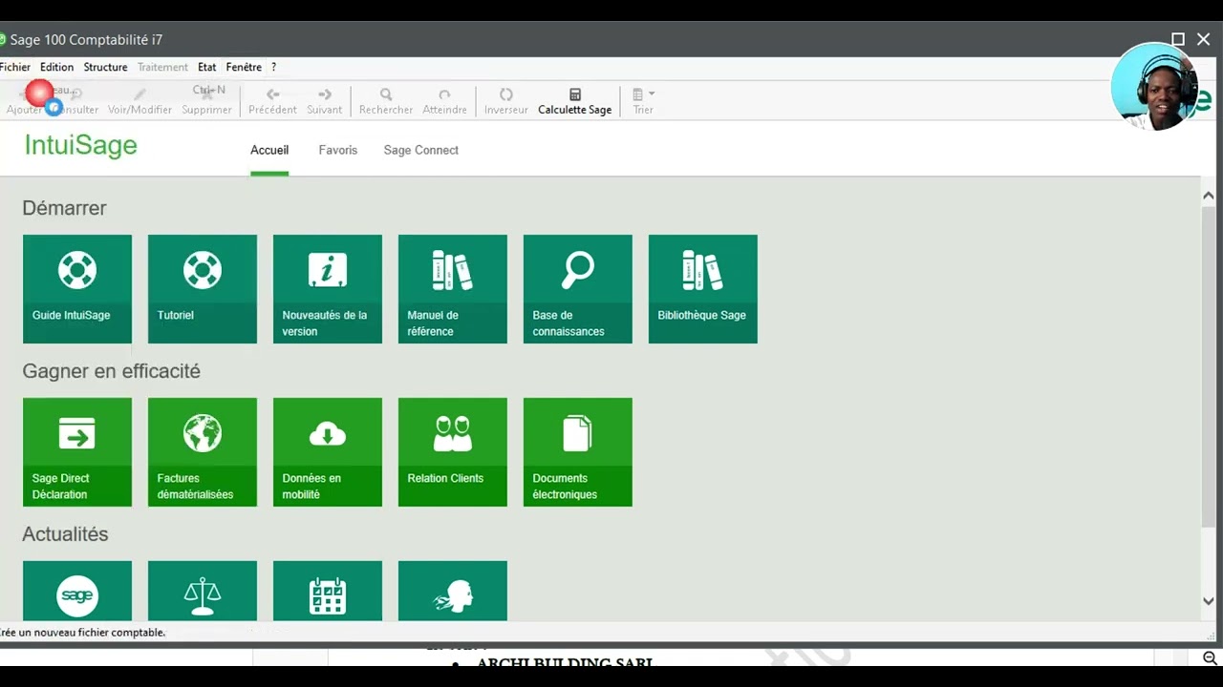Screen dimensions: 1223x687
Task: Click the Gagner en efficacité heading
Action: point(111,371)
